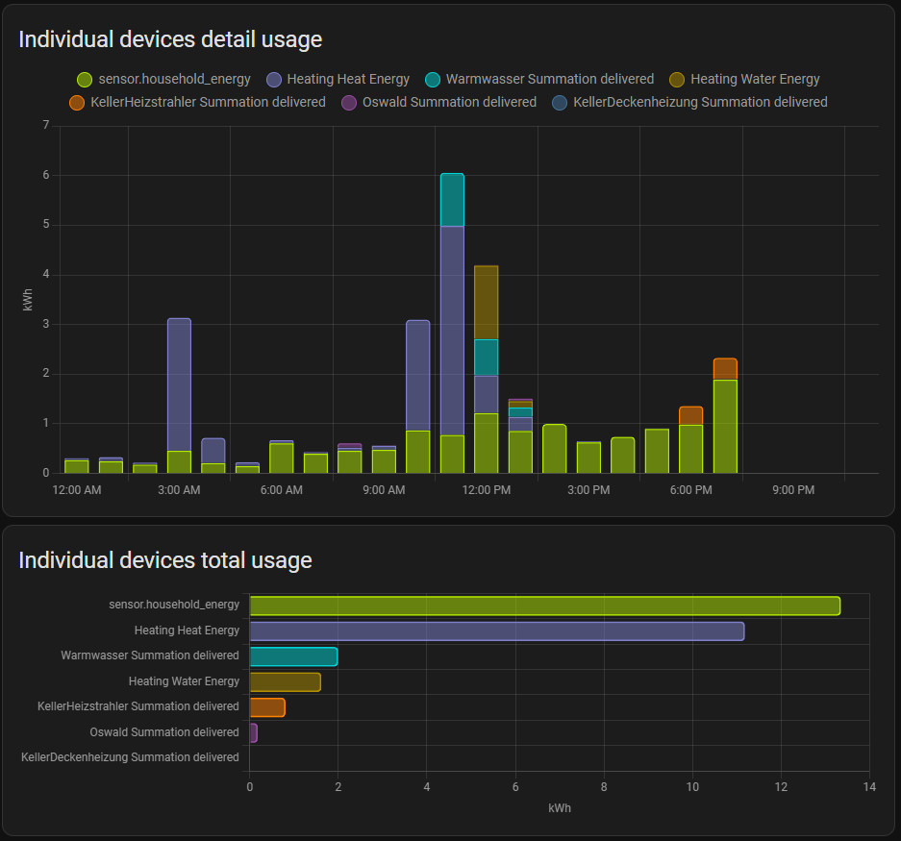Click the orange KellerHeizstrahler legend circle
The image size is (901, 841).
point(77,102)
